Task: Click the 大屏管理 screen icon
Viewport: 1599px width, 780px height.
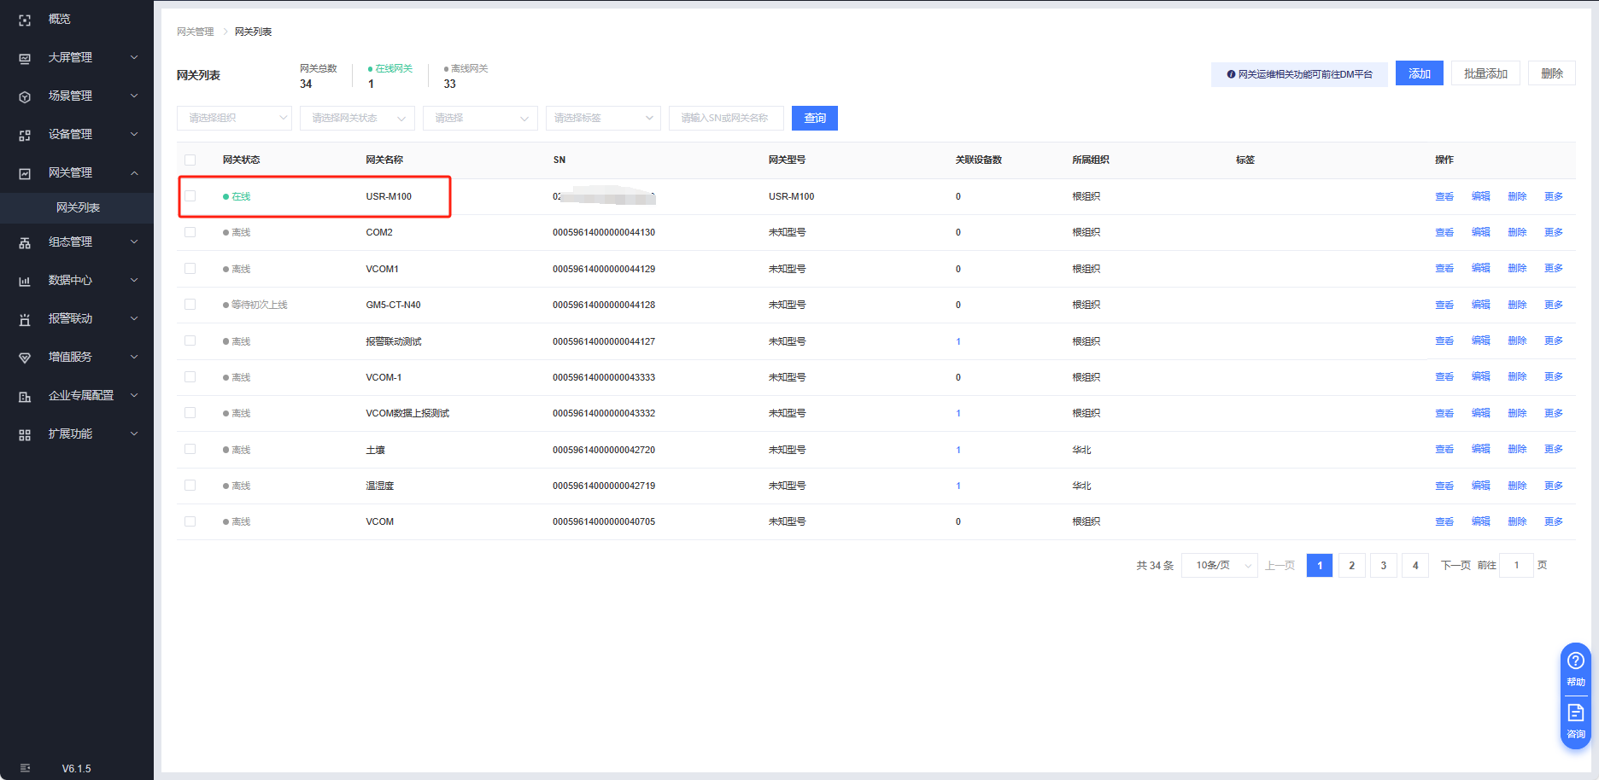Action: (25, 58)
